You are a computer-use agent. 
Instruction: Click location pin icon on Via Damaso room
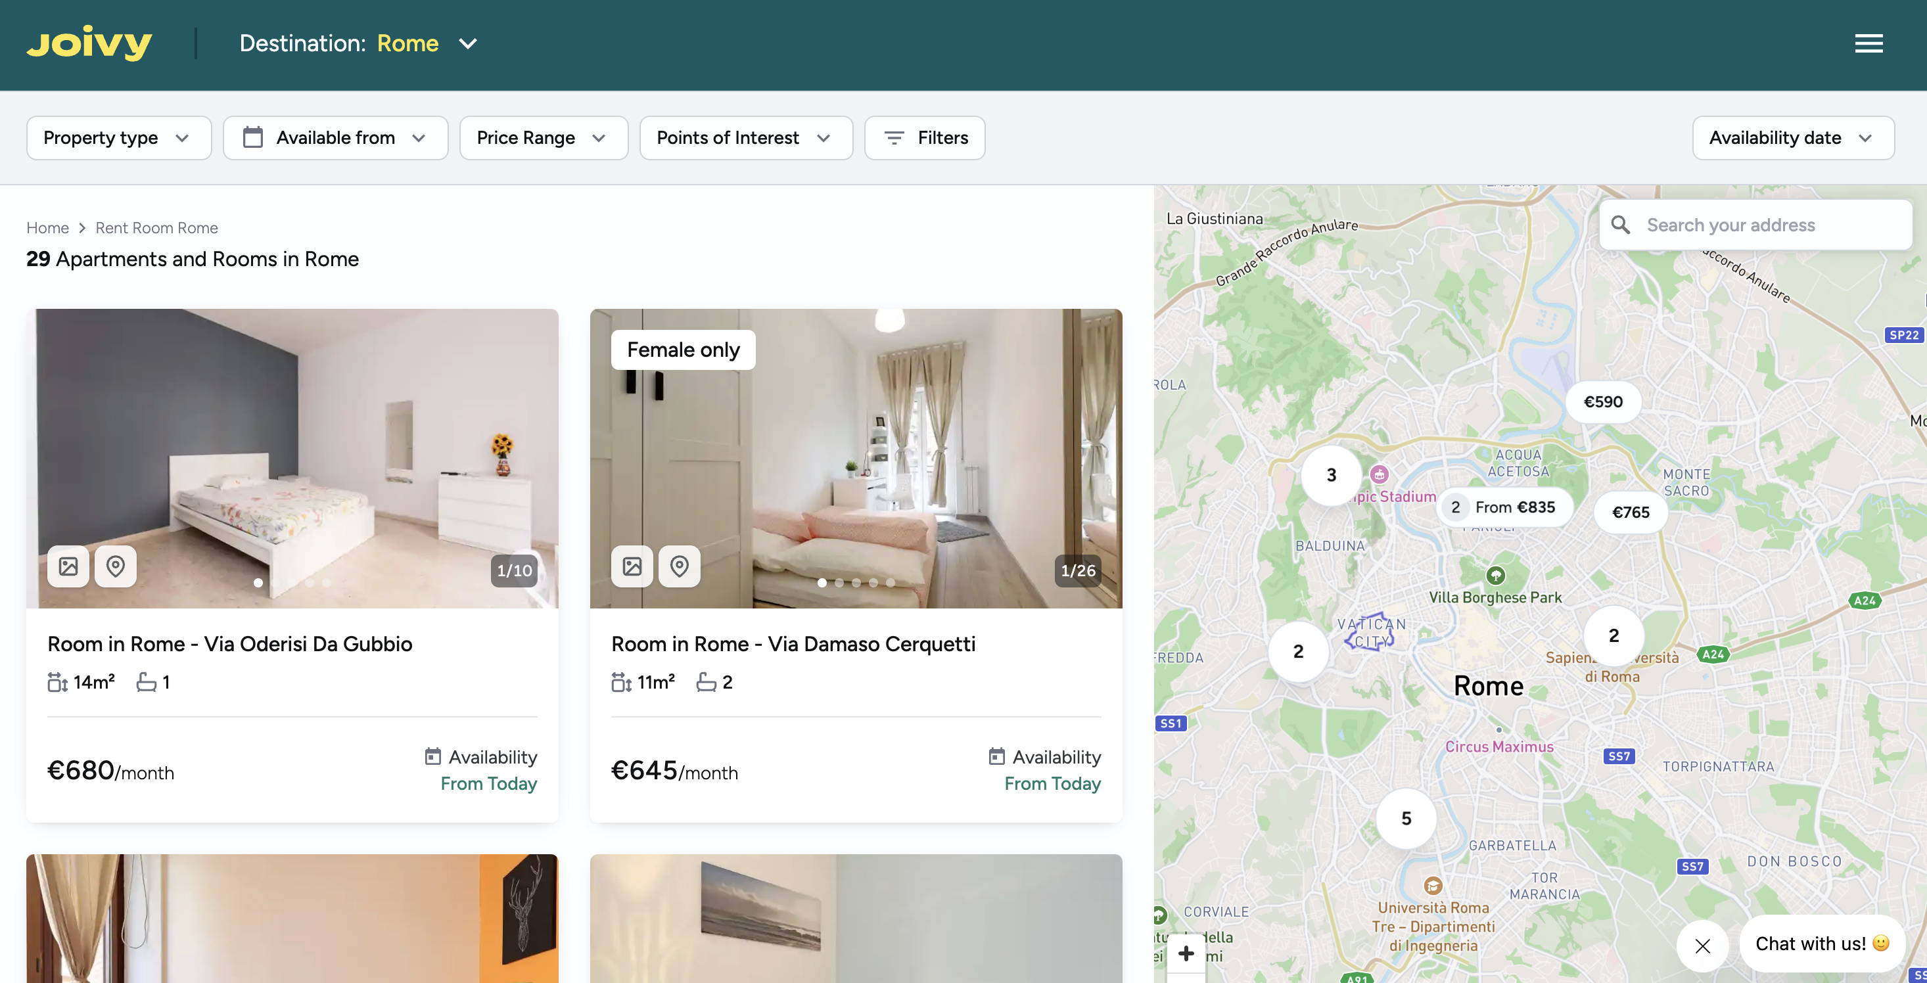[678, 566]
